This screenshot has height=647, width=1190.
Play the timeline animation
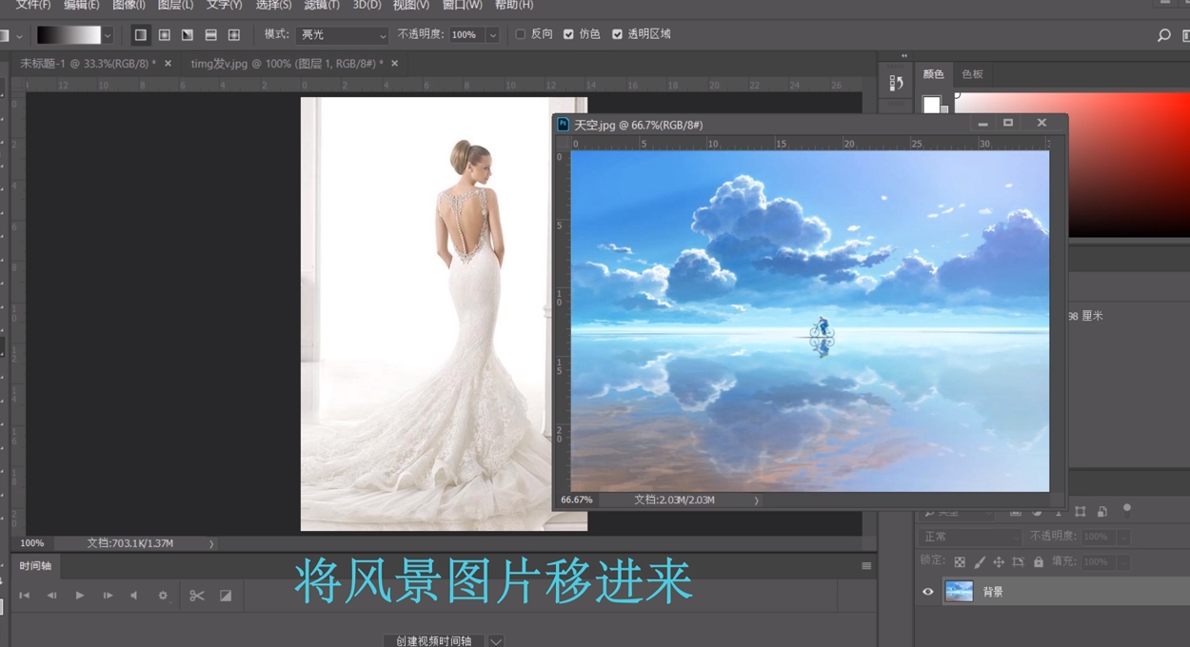tap(80, 596)
